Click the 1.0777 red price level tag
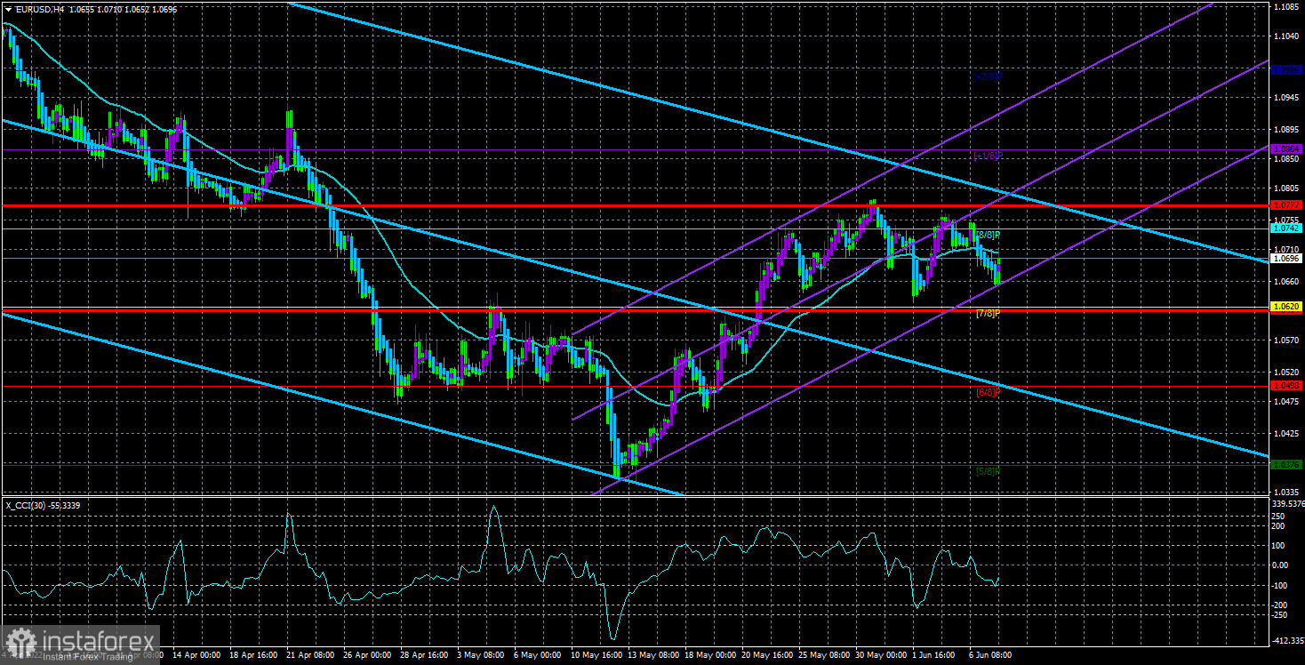The width and height of the screenshot is (1305, 665). (x=1286, y=204)
